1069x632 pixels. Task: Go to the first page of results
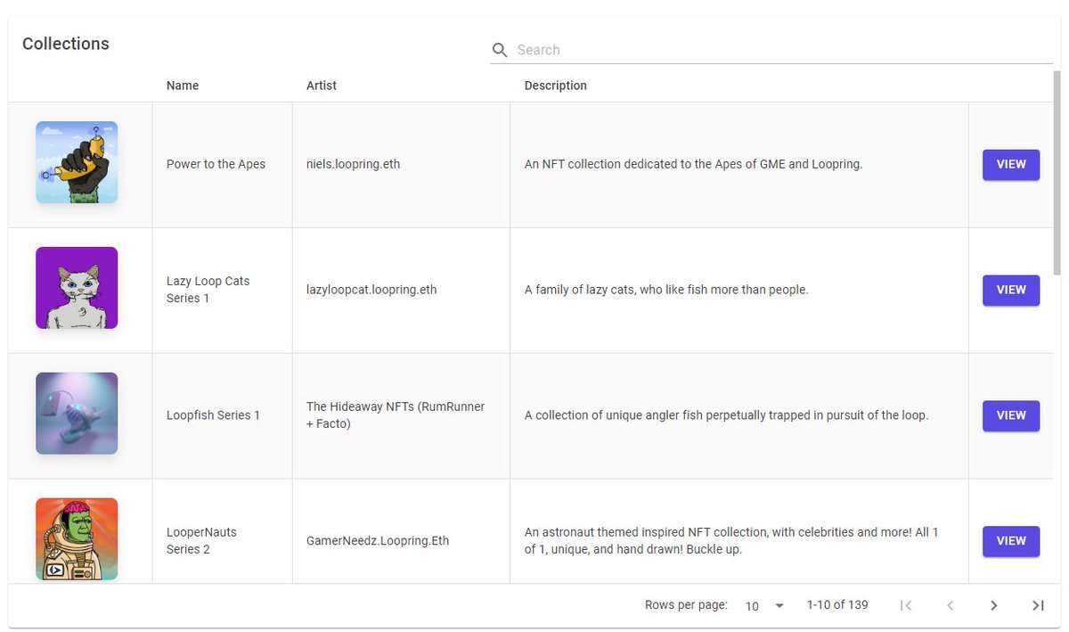[906, 605]
